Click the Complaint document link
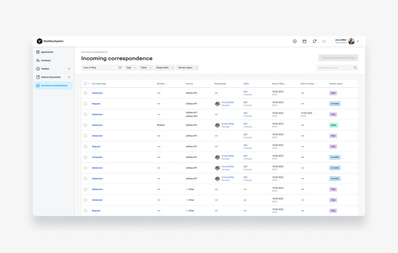The width and height of the screenshot is (398, 253). 97,157
